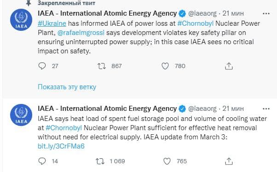The height and width of the screenshot is (172, 277).
Task: Open the @iaeaorg handle on pinned tweet
Action: coord(202,14)
